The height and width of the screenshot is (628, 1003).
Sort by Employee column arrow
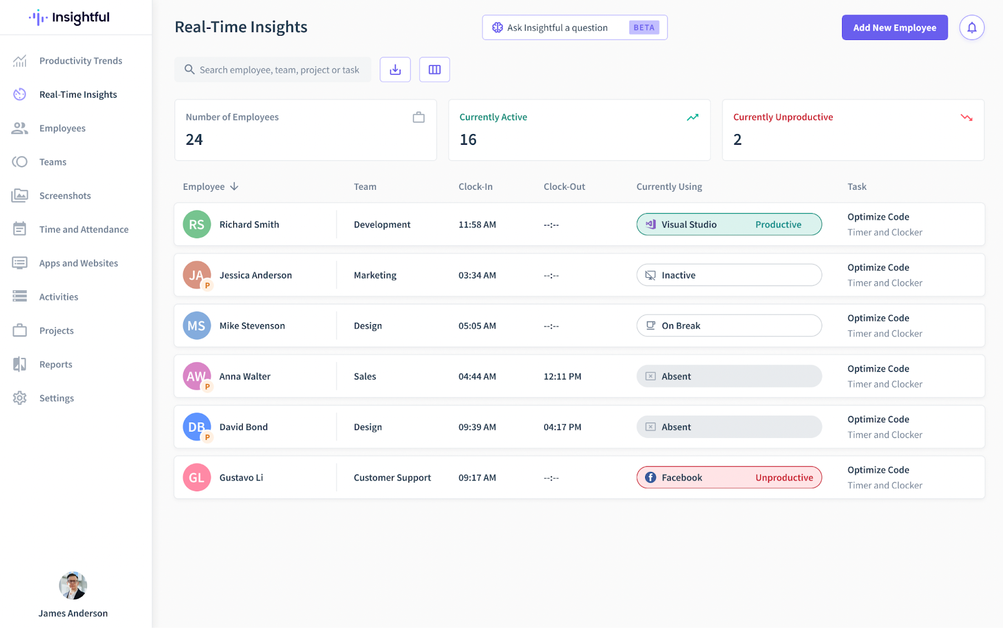click(234, 187)
